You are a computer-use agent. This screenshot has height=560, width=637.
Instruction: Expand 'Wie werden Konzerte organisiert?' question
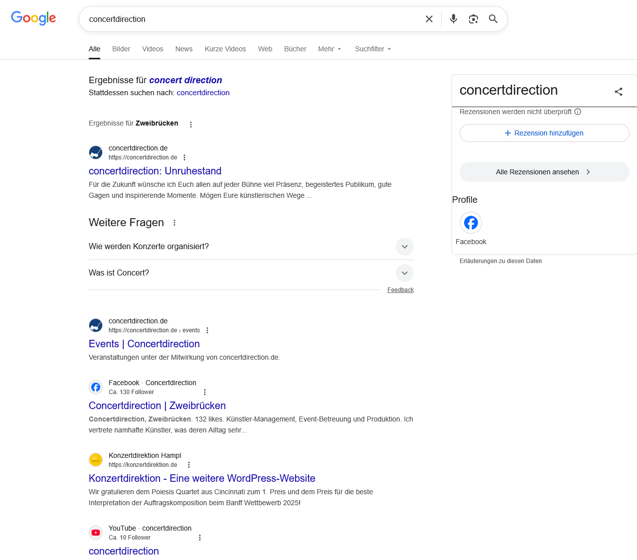pos(404,247)
